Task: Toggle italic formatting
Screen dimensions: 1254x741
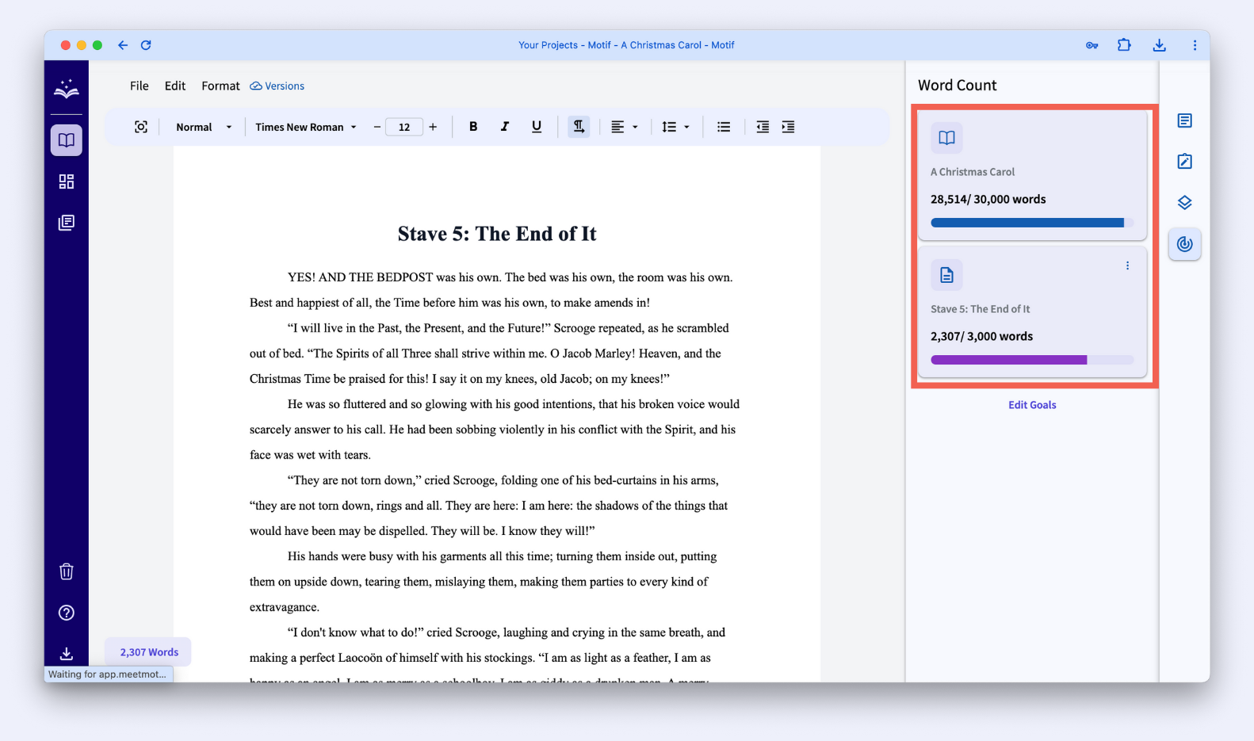Action: point(505,127)
